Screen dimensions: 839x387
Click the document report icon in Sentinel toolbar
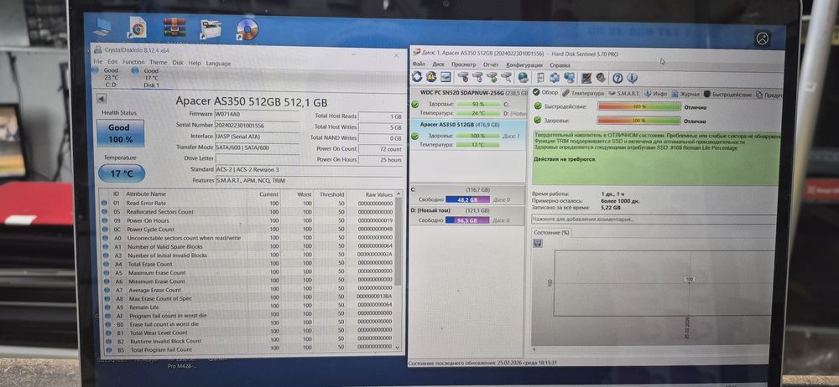point(540,78)
